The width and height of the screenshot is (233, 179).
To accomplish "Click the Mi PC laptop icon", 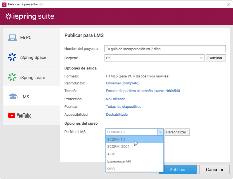I will pyautogui.click(x=13, y=37).
